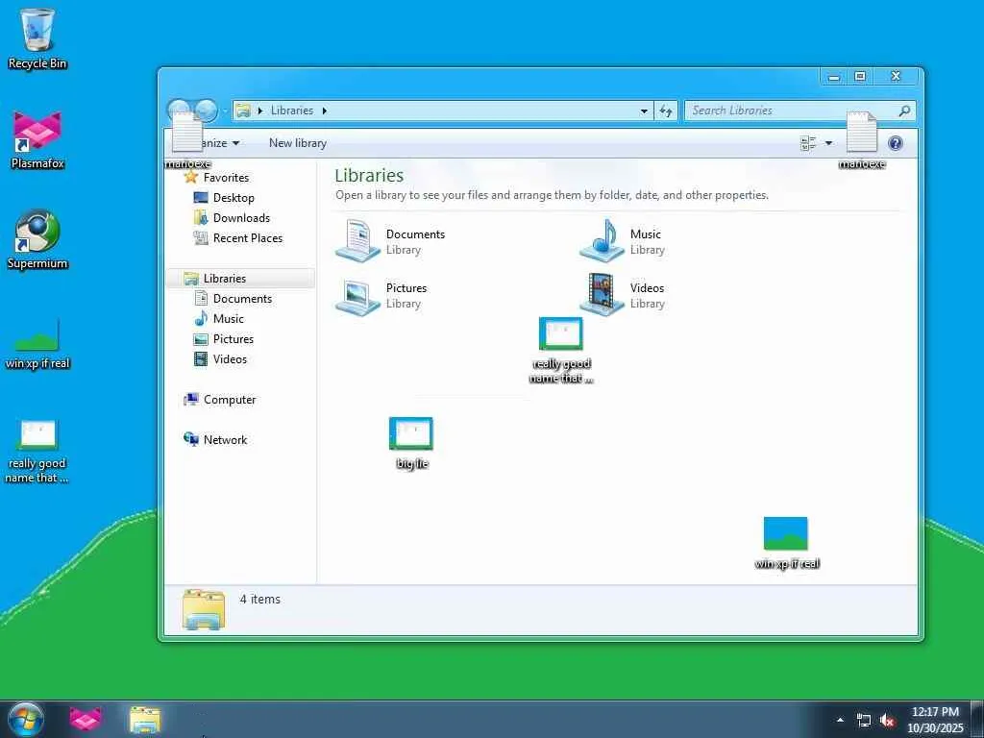Open the Music library icon in the main pane
Screen dimensions: 984x738
[x=602, y=240]
